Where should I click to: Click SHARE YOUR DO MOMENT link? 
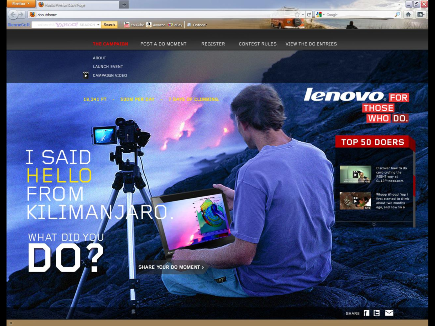pos(171,267)
